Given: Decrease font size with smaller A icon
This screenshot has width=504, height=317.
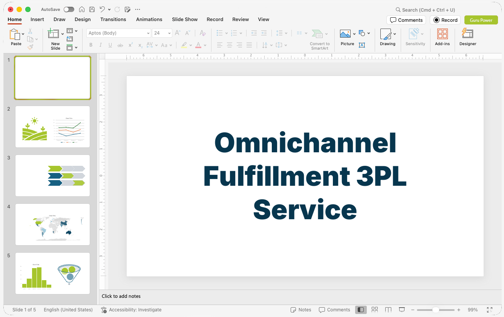Looking at the screenshot, I should pyautogui.click(x=188, y=33).
